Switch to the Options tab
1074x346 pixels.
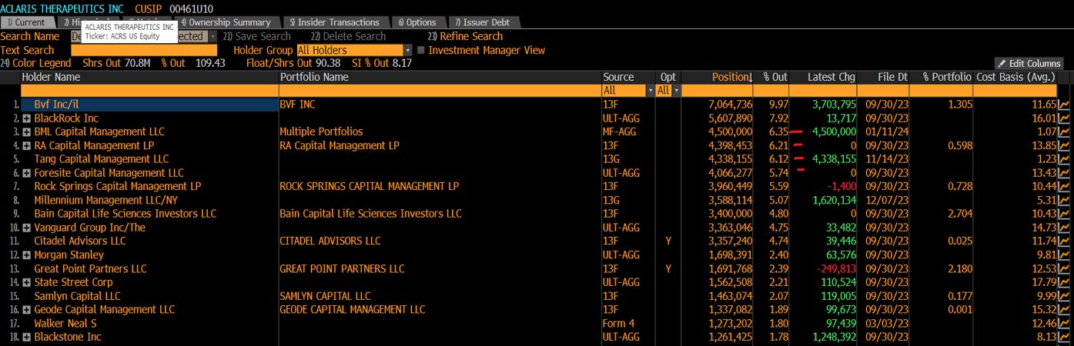[418, 22]
